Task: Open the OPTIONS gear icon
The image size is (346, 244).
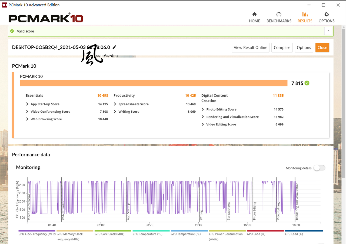Action: click(x=327, y=14)
